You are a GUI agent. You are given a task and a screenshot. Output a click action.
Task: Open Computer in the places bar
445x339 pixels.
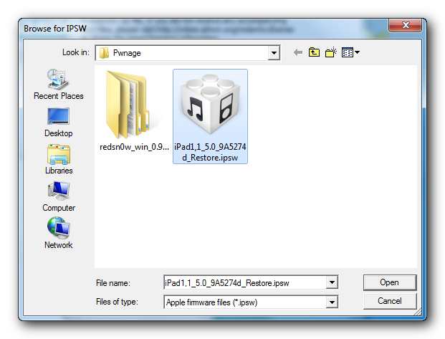59,196
